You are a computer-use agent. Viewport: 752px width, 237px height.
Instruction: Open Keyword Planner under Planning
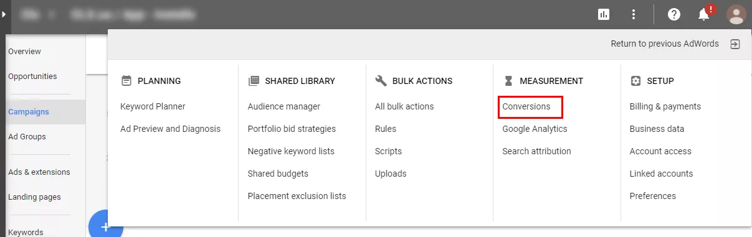[153, 106]
